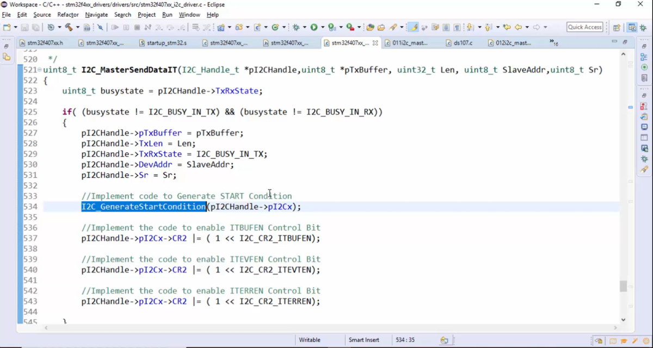The width and height of the screenshot is (653, 348).
Task: Click the Suspend debug icon
Action: click(126, 27)
